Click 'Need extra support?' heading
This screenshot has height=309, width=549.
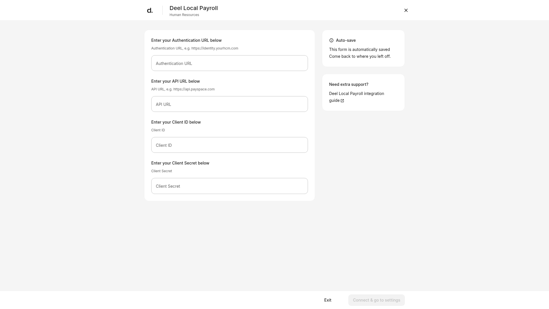point(349,84)
